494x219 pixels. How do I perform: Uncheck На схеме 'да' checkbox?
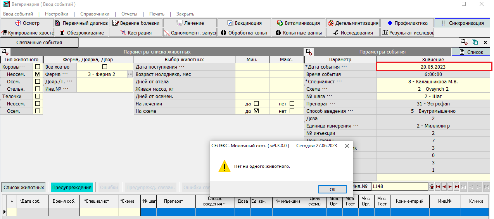click(x=256, y=111)
